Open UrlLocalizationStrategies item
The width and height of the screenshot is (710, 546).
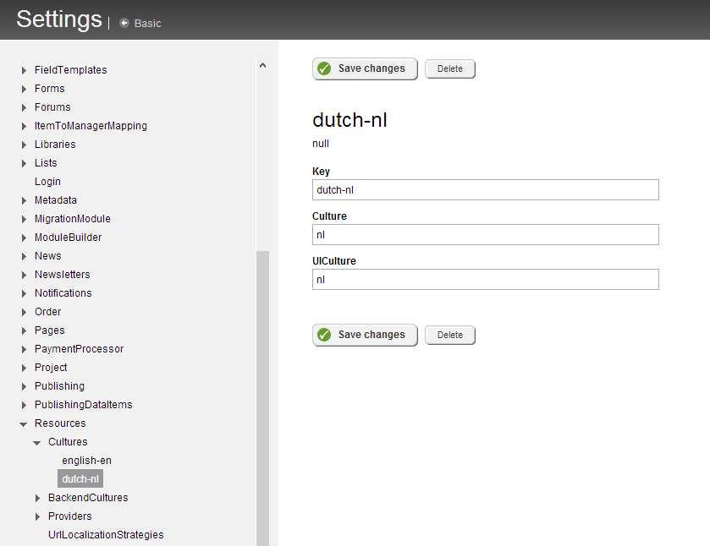[106, 535]
